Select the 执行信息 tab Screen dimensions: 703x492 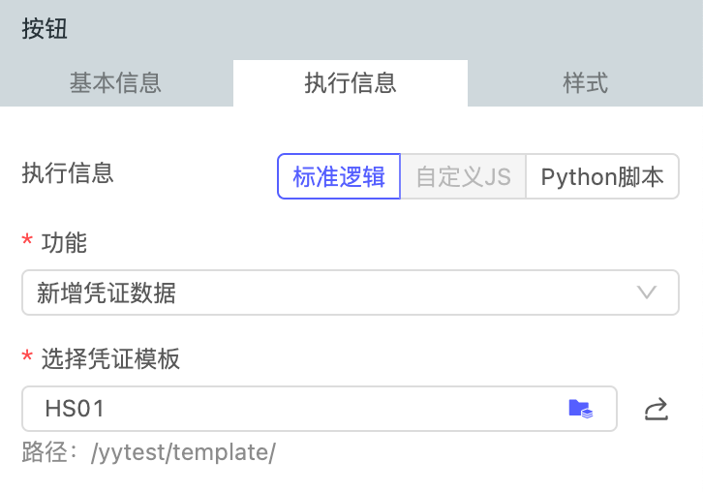point(351,83)
